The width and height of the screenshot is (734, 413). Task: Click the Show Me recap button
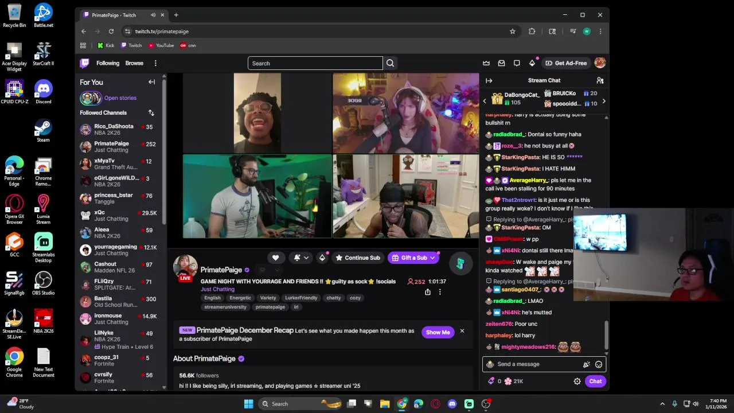pyautogui.click(x=438, y=332)
